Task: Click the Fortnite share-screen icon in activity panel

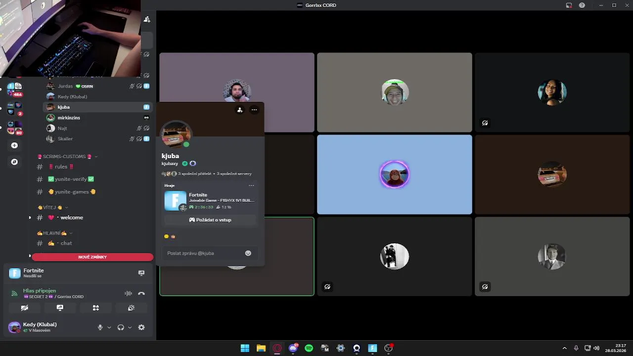Action: [141, 273]
